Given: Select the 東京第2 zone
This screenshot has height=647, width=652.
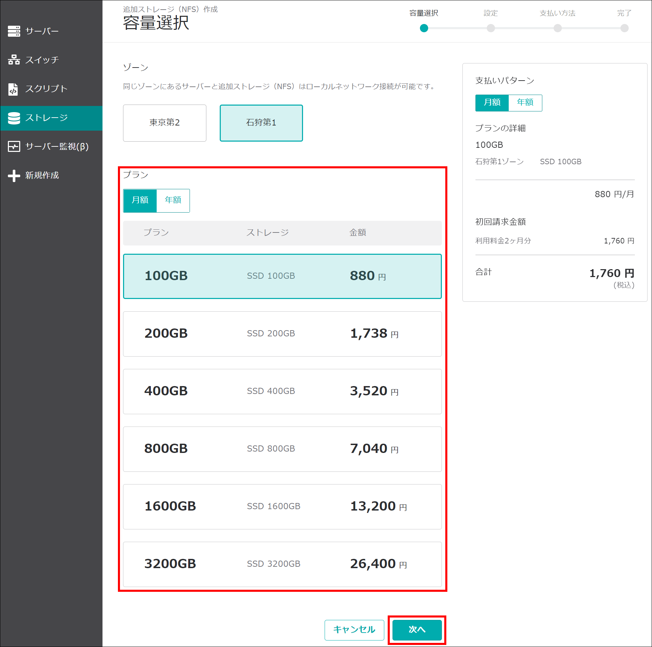Looking at the screenshot, I should 165,123.
